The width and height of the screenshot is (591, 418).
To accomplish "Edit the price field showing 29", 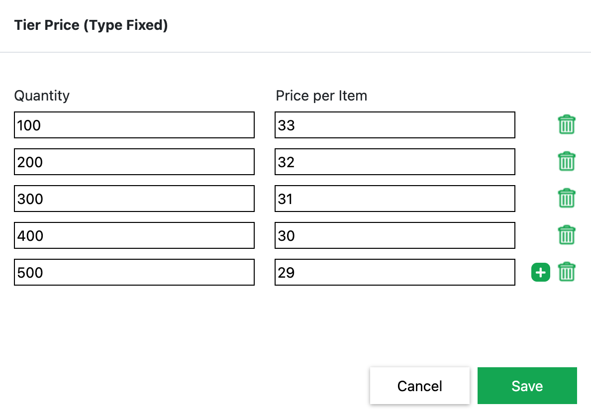I will point(394,272).
